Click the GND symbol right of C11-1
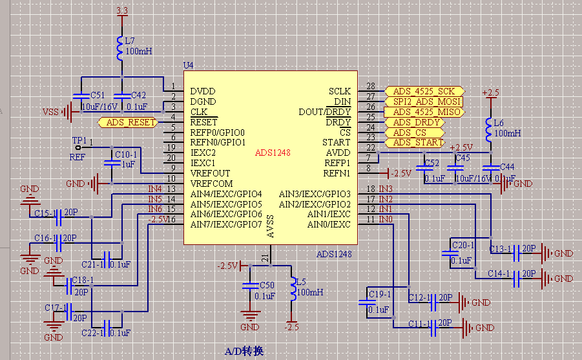This screenshot has height=360, width=582. [468, 328]
